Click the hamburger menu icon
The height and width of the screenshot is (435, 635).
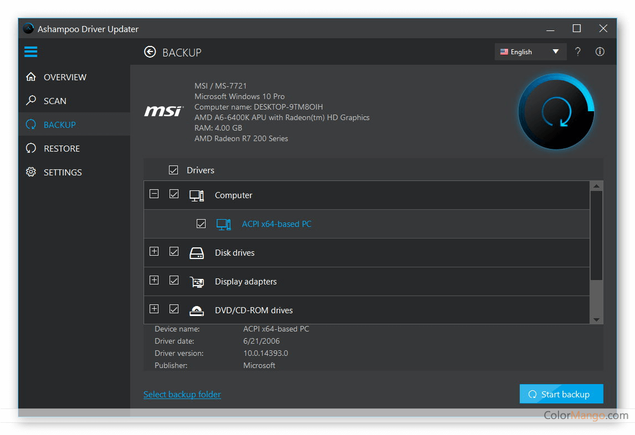click(31, 52)
